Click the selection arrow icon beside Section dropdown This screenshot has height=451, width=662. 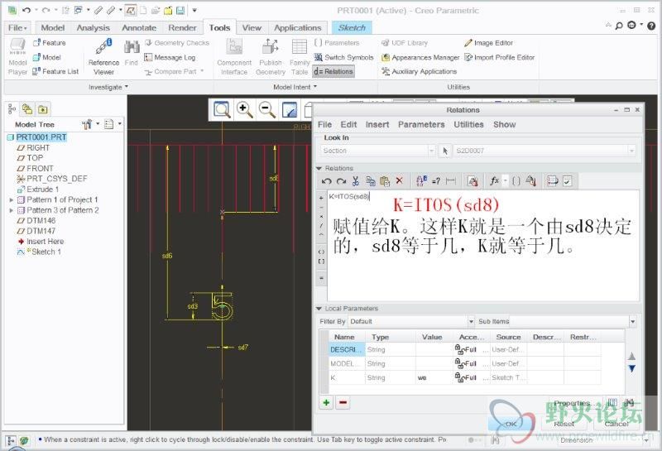click(x=445, y=151)
